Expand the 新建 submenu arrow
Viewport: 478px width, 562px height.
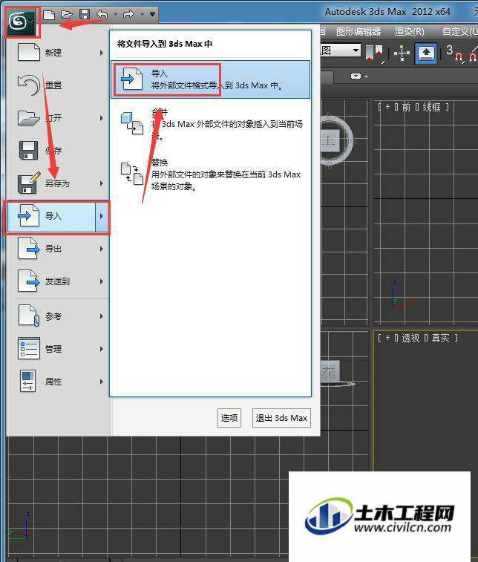pyautogui.click(x=102, y=53)
